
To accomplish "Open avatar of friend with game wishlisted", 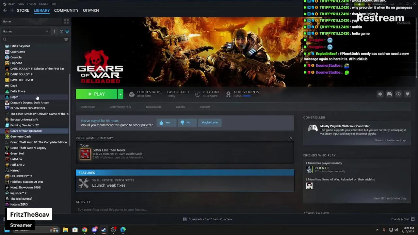I will tap(309, 186).
